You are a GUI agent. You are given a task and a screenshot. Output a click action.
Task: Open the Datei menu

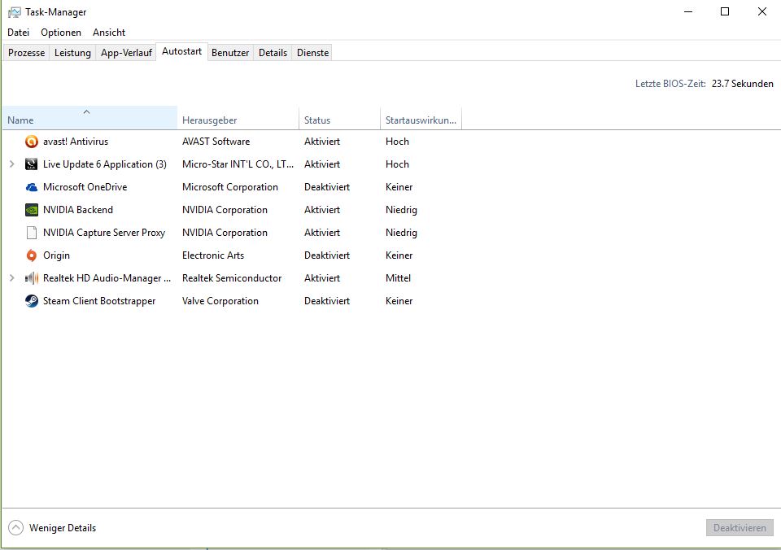19,33
